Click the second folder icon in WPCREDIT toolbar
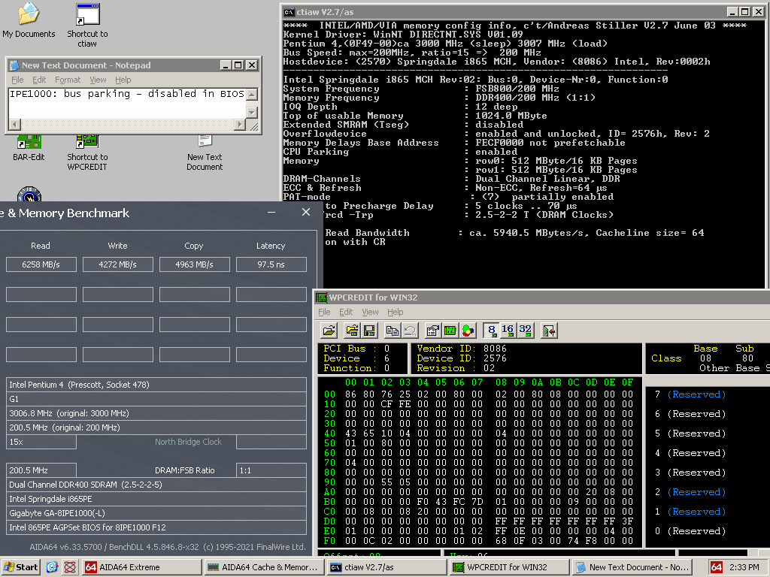Viewport: 770px width, 577px height. [352, 331]
